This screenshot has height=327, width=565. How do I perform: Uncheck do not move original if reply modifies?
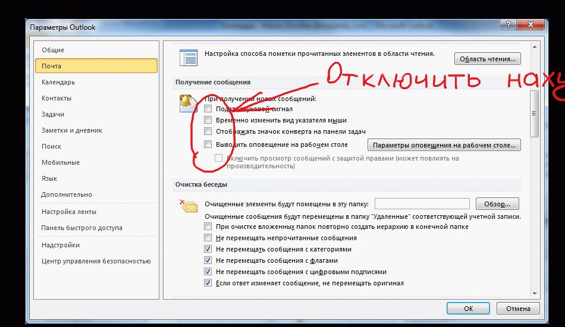(x=208, y=282)
